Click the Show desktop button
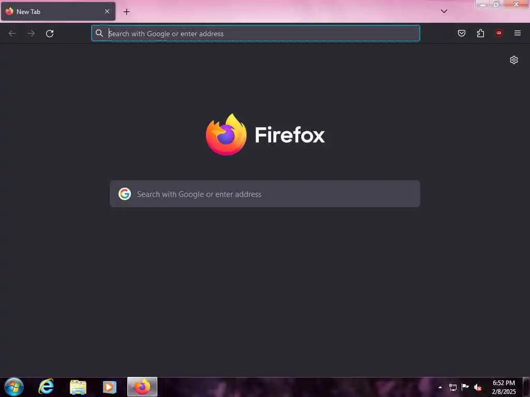 point(526,387)
